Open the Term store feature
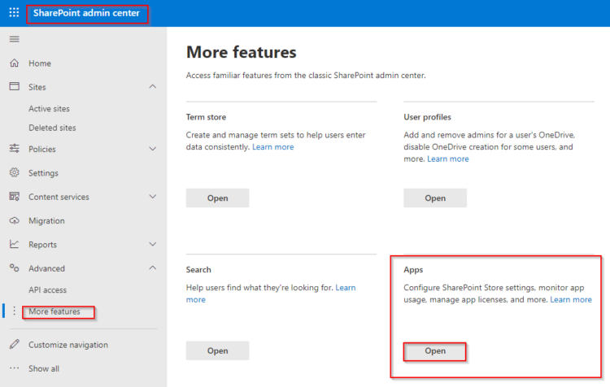Viewport: 610px width, 387px height. 217,198
